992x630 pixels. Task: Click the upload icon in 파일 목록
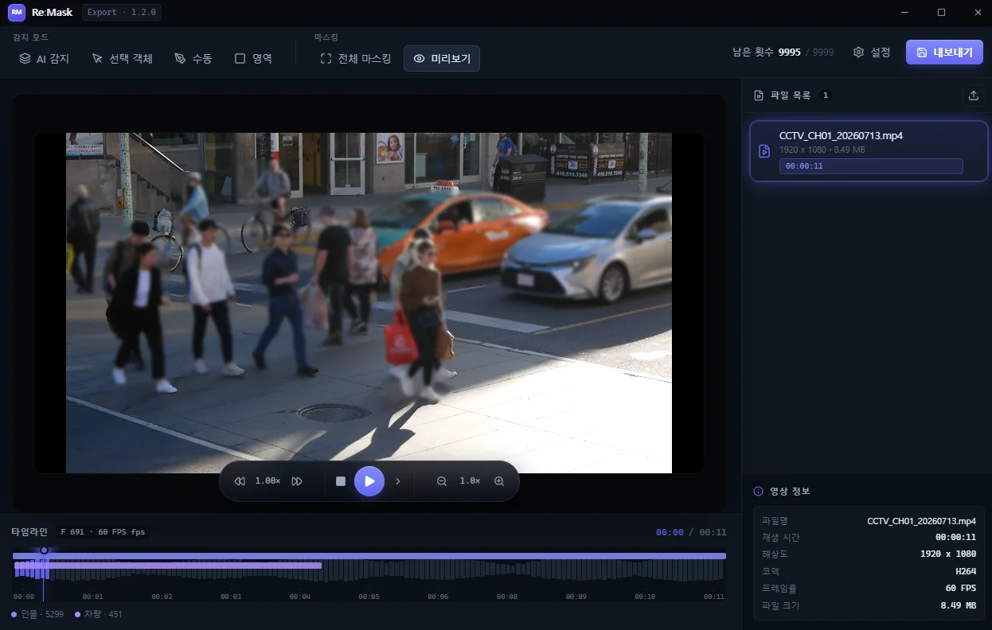[x=973, y=95]
